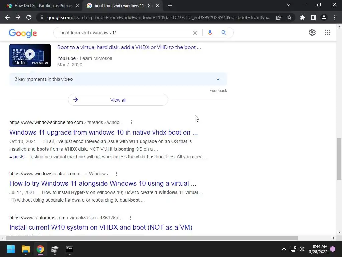
Task: Go forward to the next page
Action: 18,17
